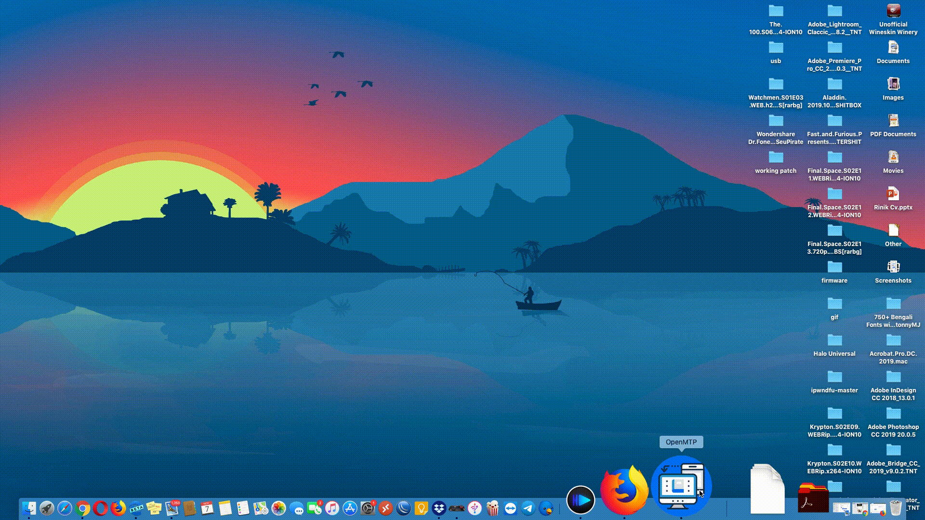Open the firmware folder on the desktop
The height and width of the screenshot is (520, 925).
tap(835, 267)
